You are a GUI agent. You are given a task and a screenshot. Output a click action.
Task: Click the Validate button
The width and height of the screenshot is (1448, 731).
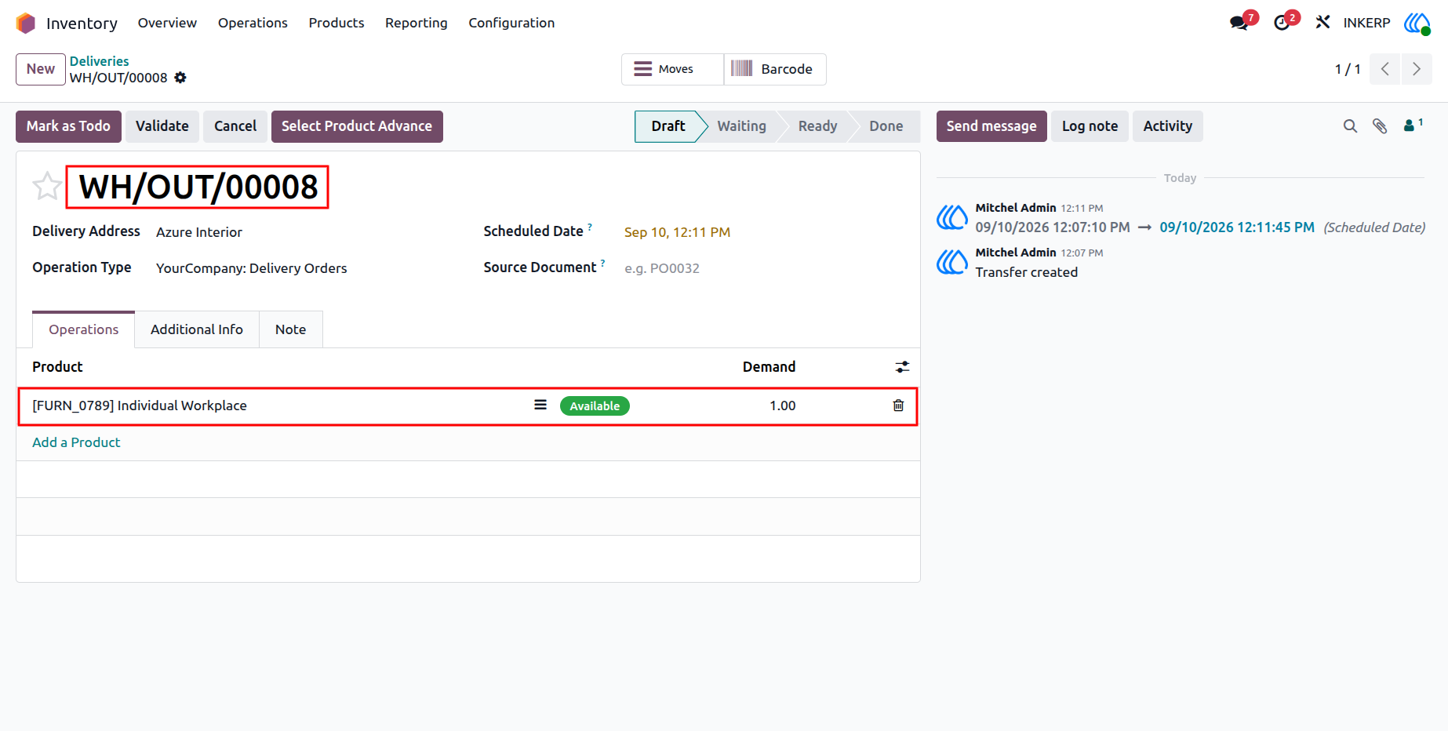[x=162, y=126]
